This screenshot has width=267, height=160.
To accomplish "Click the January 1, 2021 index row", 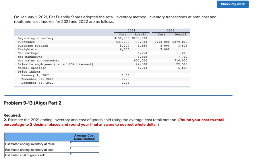I will click(x=35, y=76).
